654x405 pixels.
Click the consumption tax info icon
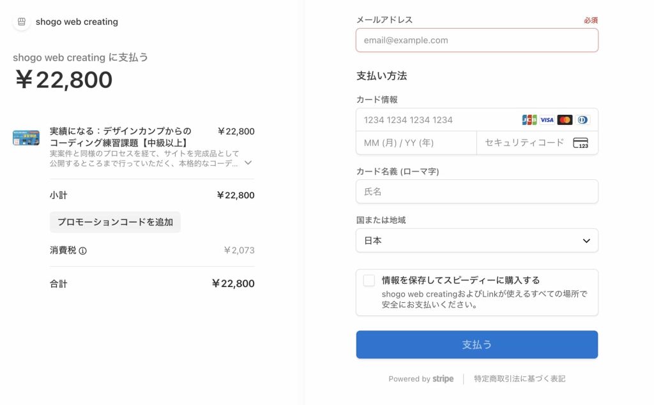pos(82,251)
